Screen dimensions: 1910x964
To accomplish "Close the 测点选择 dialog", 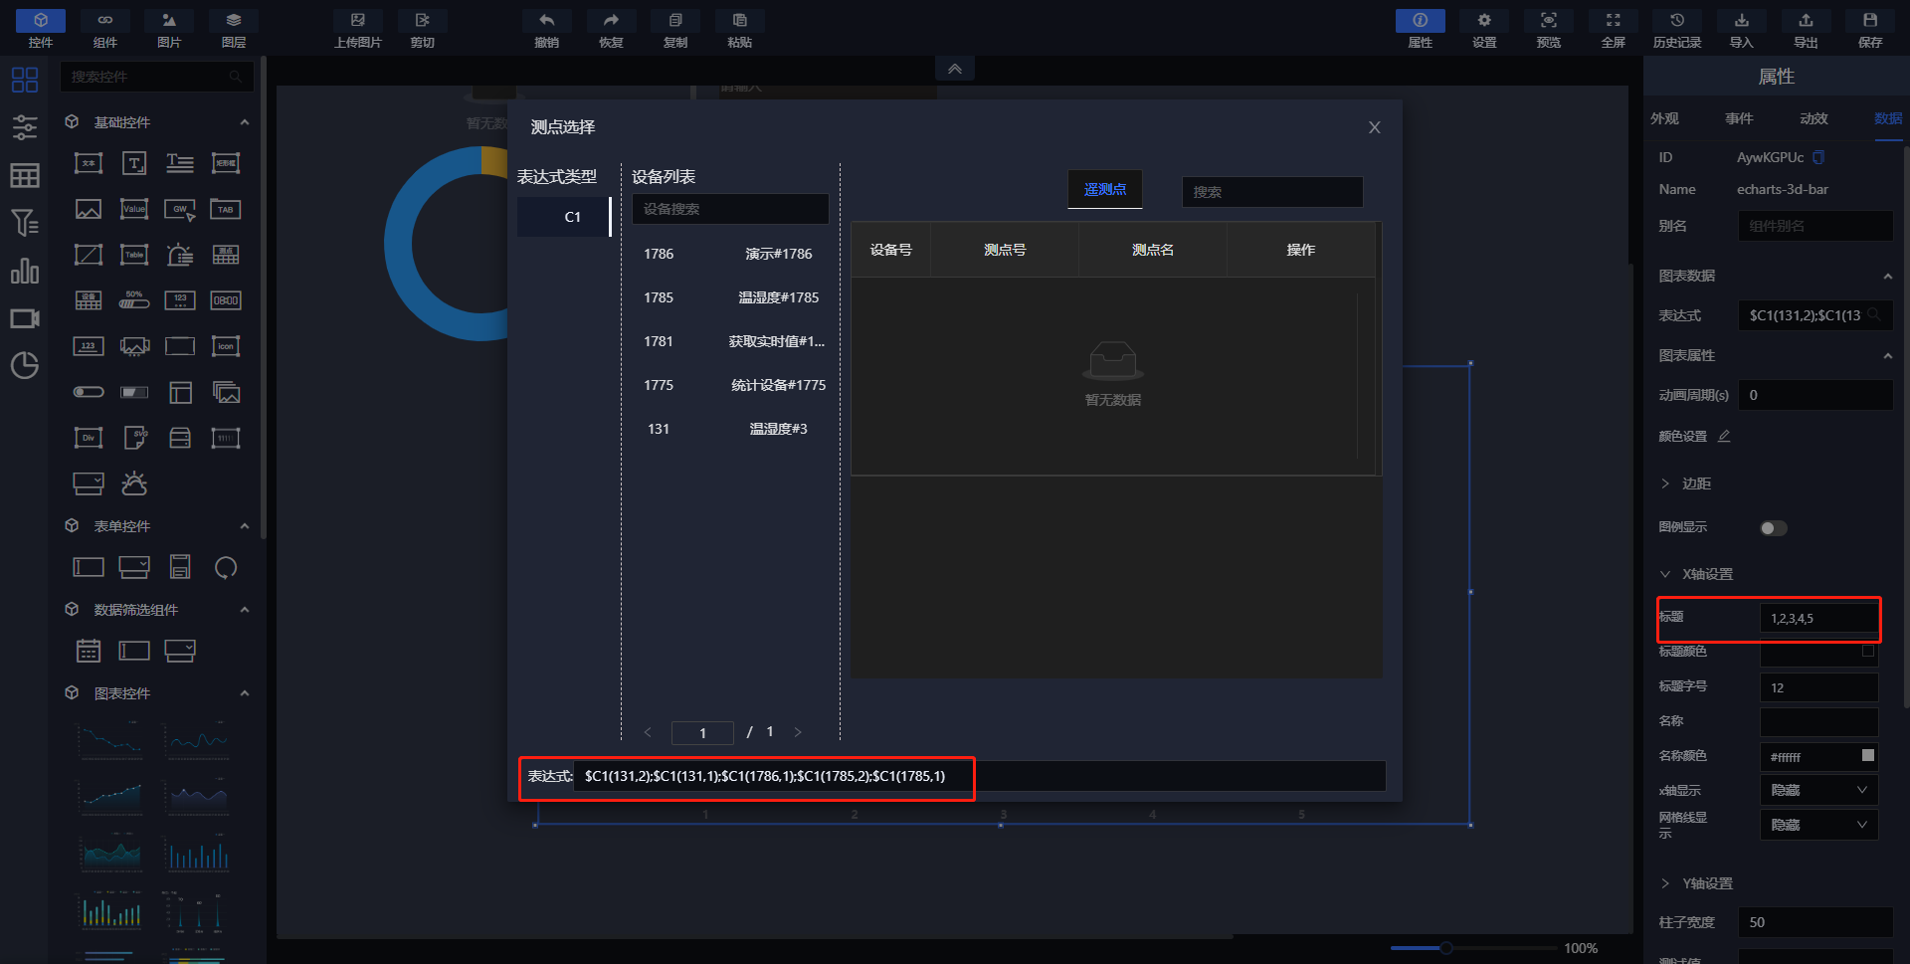I will point(1374,127).
